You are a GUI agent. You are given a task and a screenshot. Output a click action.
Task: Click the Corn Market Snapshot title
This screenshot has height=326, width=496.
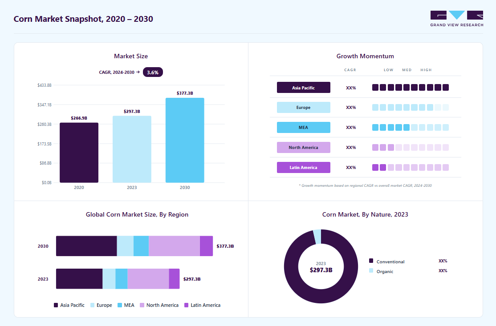click(x=83, y=19)
